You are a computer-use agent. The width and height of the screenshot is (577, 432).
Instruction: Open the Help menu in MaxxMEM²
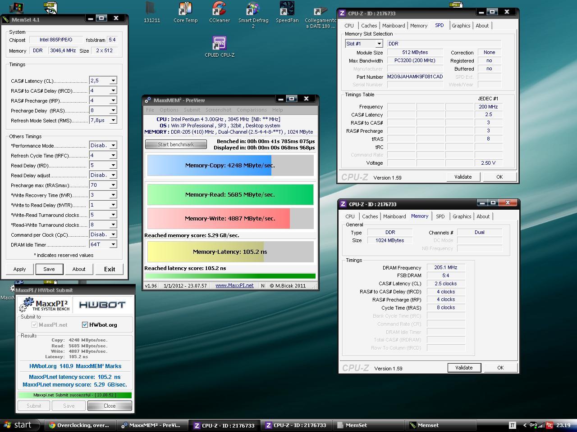click(x=278, y=110)
